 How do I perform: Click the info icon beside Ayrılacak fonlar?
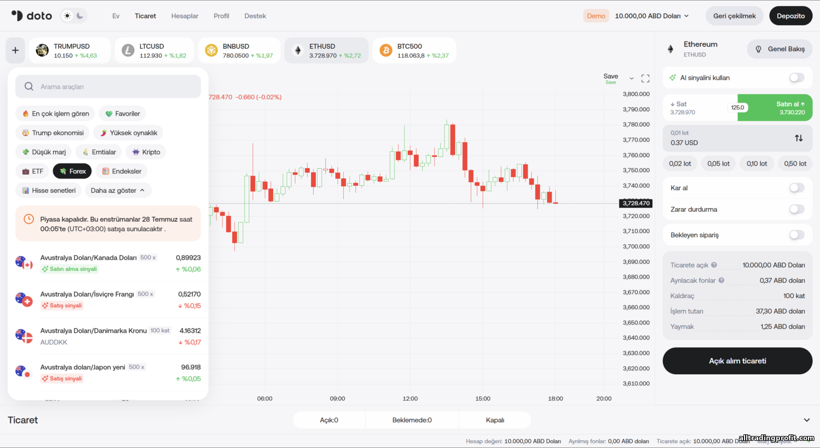(x=721, y=280)
